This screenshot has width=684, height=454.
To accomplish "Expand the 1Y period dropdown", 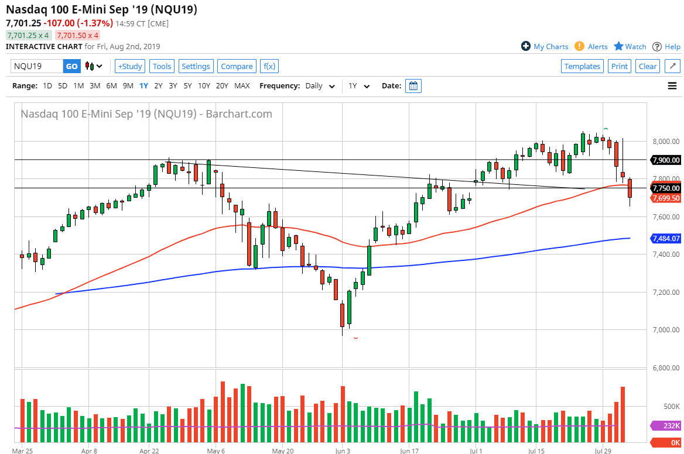I will (358, 85).
